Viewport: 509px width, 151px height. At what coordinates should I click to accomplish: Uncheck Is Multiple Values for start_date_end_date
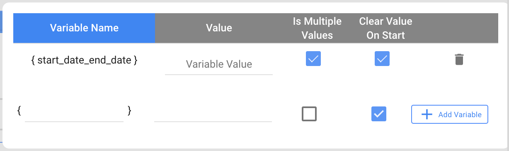pos(313,59)
